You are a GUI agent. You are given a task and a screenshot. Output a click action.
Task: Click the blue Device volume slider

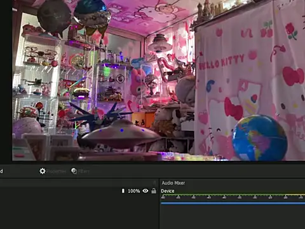point(233,204)
